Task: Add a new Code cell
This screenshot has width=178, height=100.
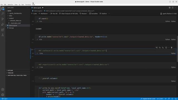Action: tap(34, 14)
